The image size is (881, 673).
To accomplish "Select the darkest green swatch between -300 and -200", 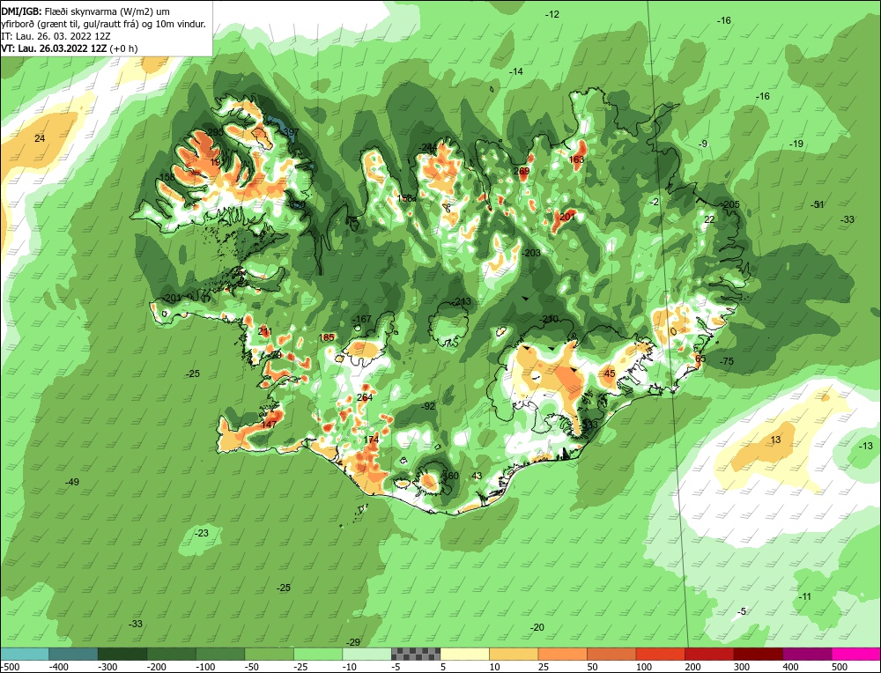I will (x=122, y=654).
